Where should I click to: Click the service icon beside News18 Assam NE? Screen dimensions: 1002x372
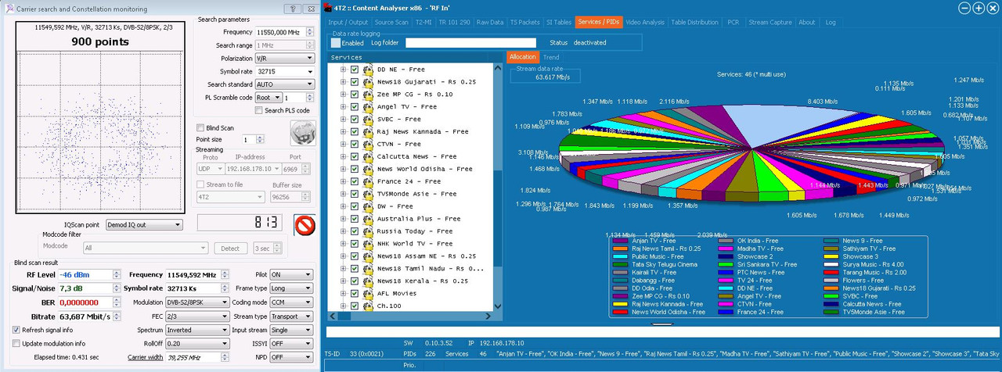[x=368, y=257]
